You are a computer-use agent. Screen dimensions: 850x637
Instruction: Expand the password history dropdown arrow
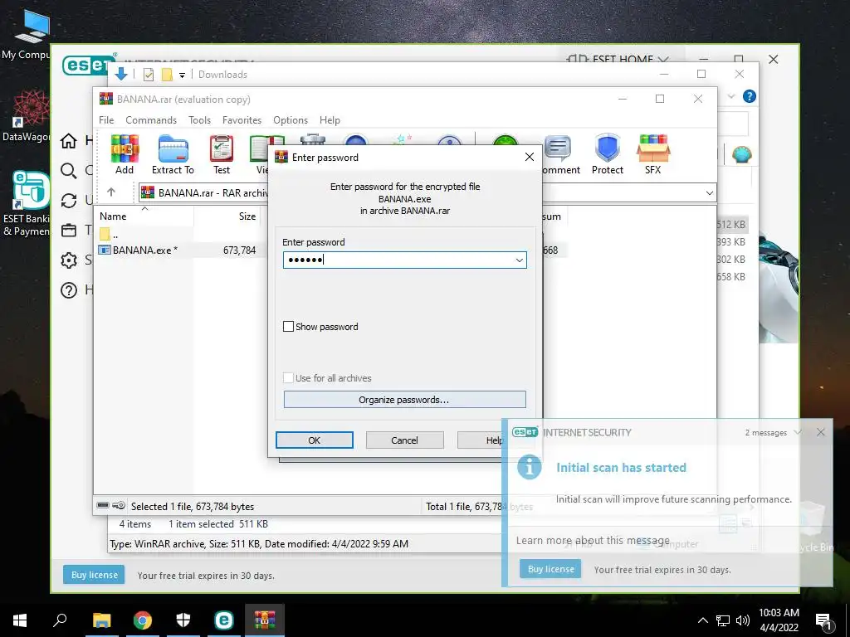point(519,260)
